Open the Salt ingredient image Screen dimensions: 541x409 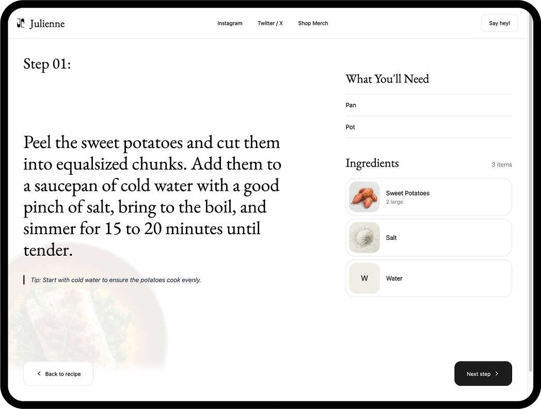point(364,238)
